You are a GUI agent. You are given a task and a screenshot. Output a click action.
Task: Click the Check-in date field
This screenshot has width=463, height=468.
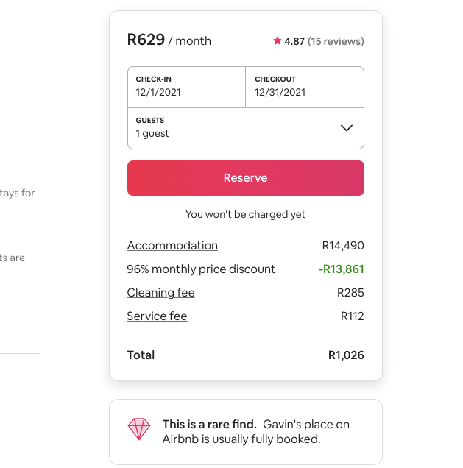point(186,87)
